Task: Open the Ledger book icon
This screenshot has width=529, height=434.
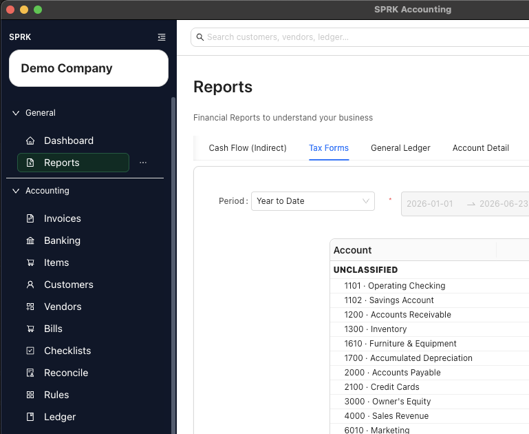Action: (x=30, y=417)
